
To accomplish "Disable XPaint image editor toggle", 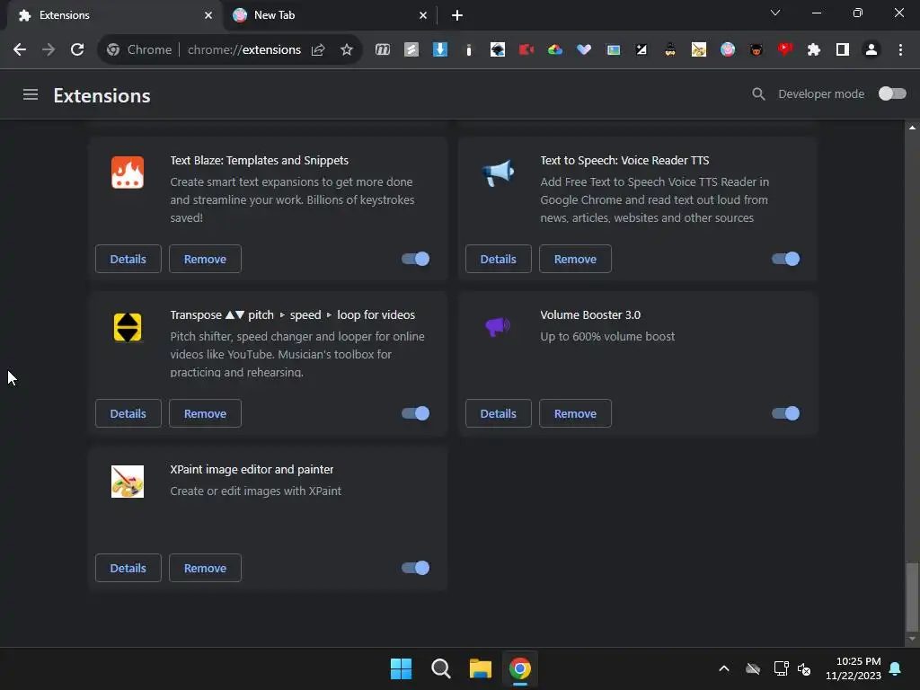I will click(x=415, y=568).
